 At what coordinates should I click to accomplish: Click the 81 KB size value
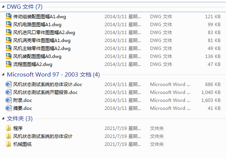click(x=214, y=41)
